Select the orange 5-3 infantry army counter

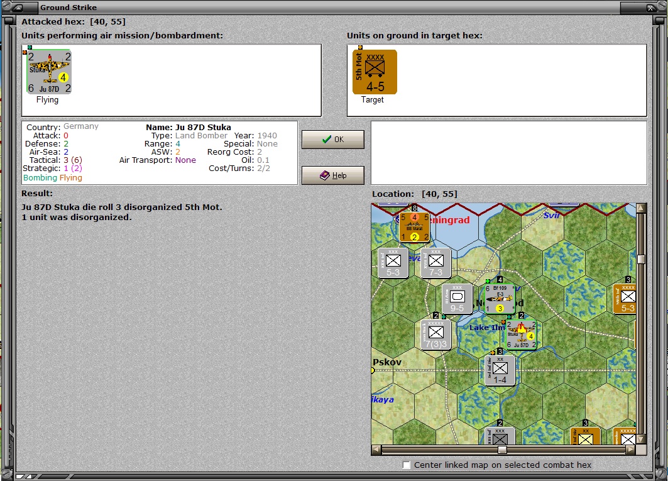click(x=625, y=299)
